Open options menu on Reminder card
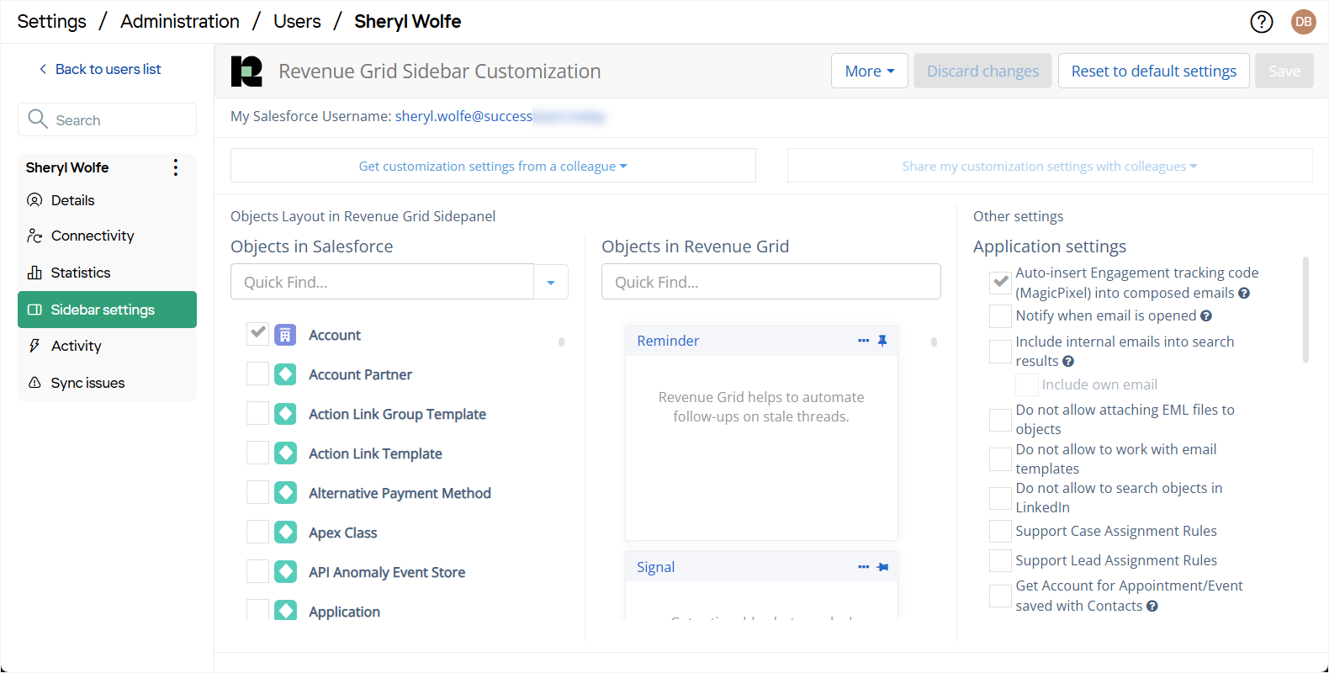1329x673 pixels. pos(863,341)
